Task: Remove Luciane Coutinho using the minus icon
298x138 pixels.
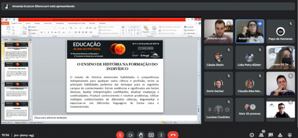Action: point(227,109)
